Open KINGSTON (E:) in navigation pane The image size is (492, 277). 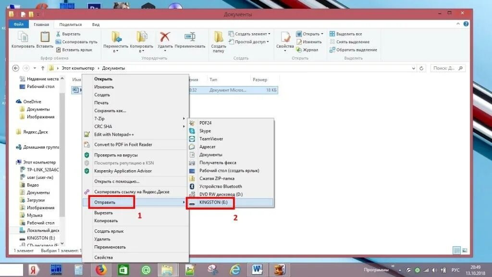point(37,238)
